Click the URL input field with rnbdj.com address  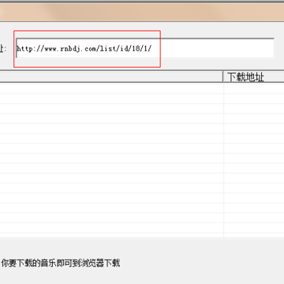[145, 48]
